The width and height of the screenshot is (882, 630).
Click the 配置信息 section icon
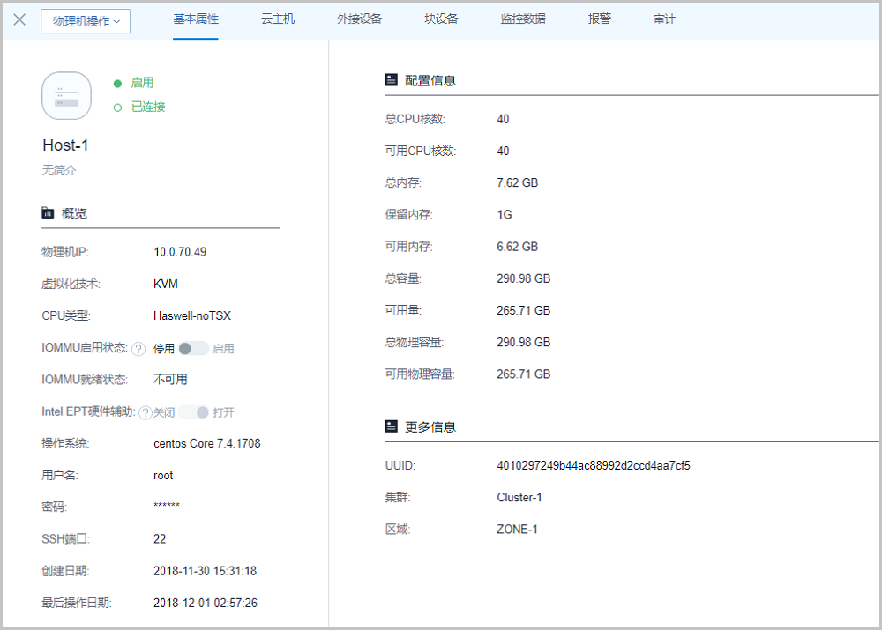point(392,80)
